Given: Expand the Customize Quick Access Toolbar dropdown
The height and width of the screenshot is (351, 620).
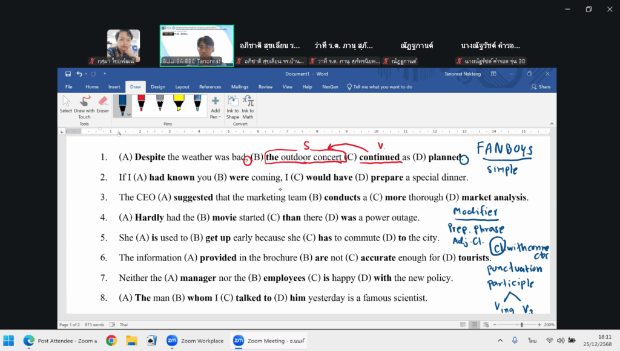Looking at the screenshot, I should point(105,74).
